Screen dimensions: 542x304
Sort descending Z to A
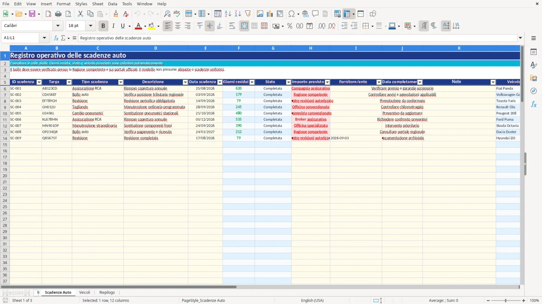point(238,14)
